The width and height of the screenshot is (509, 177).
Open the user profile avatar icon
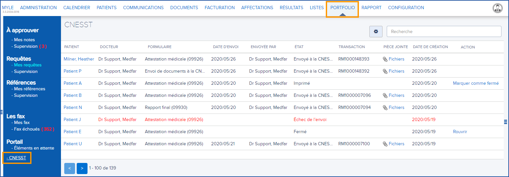click(x=497, y=9)
